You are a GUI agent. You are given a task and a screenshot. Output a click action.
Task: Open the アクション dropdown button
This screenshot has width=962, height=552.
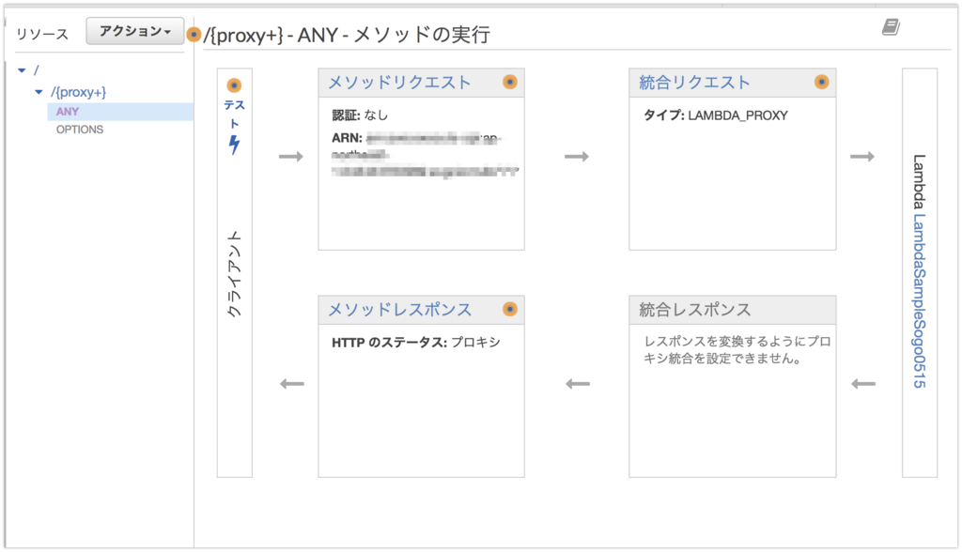click(135, 31)
